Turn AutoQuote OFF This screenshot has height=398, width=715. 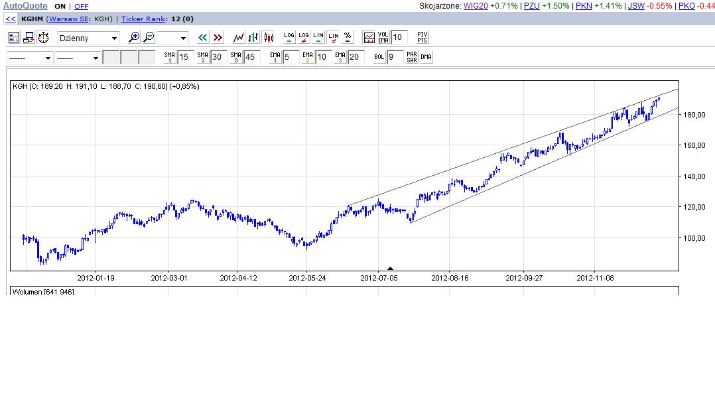tap(81, 6)
